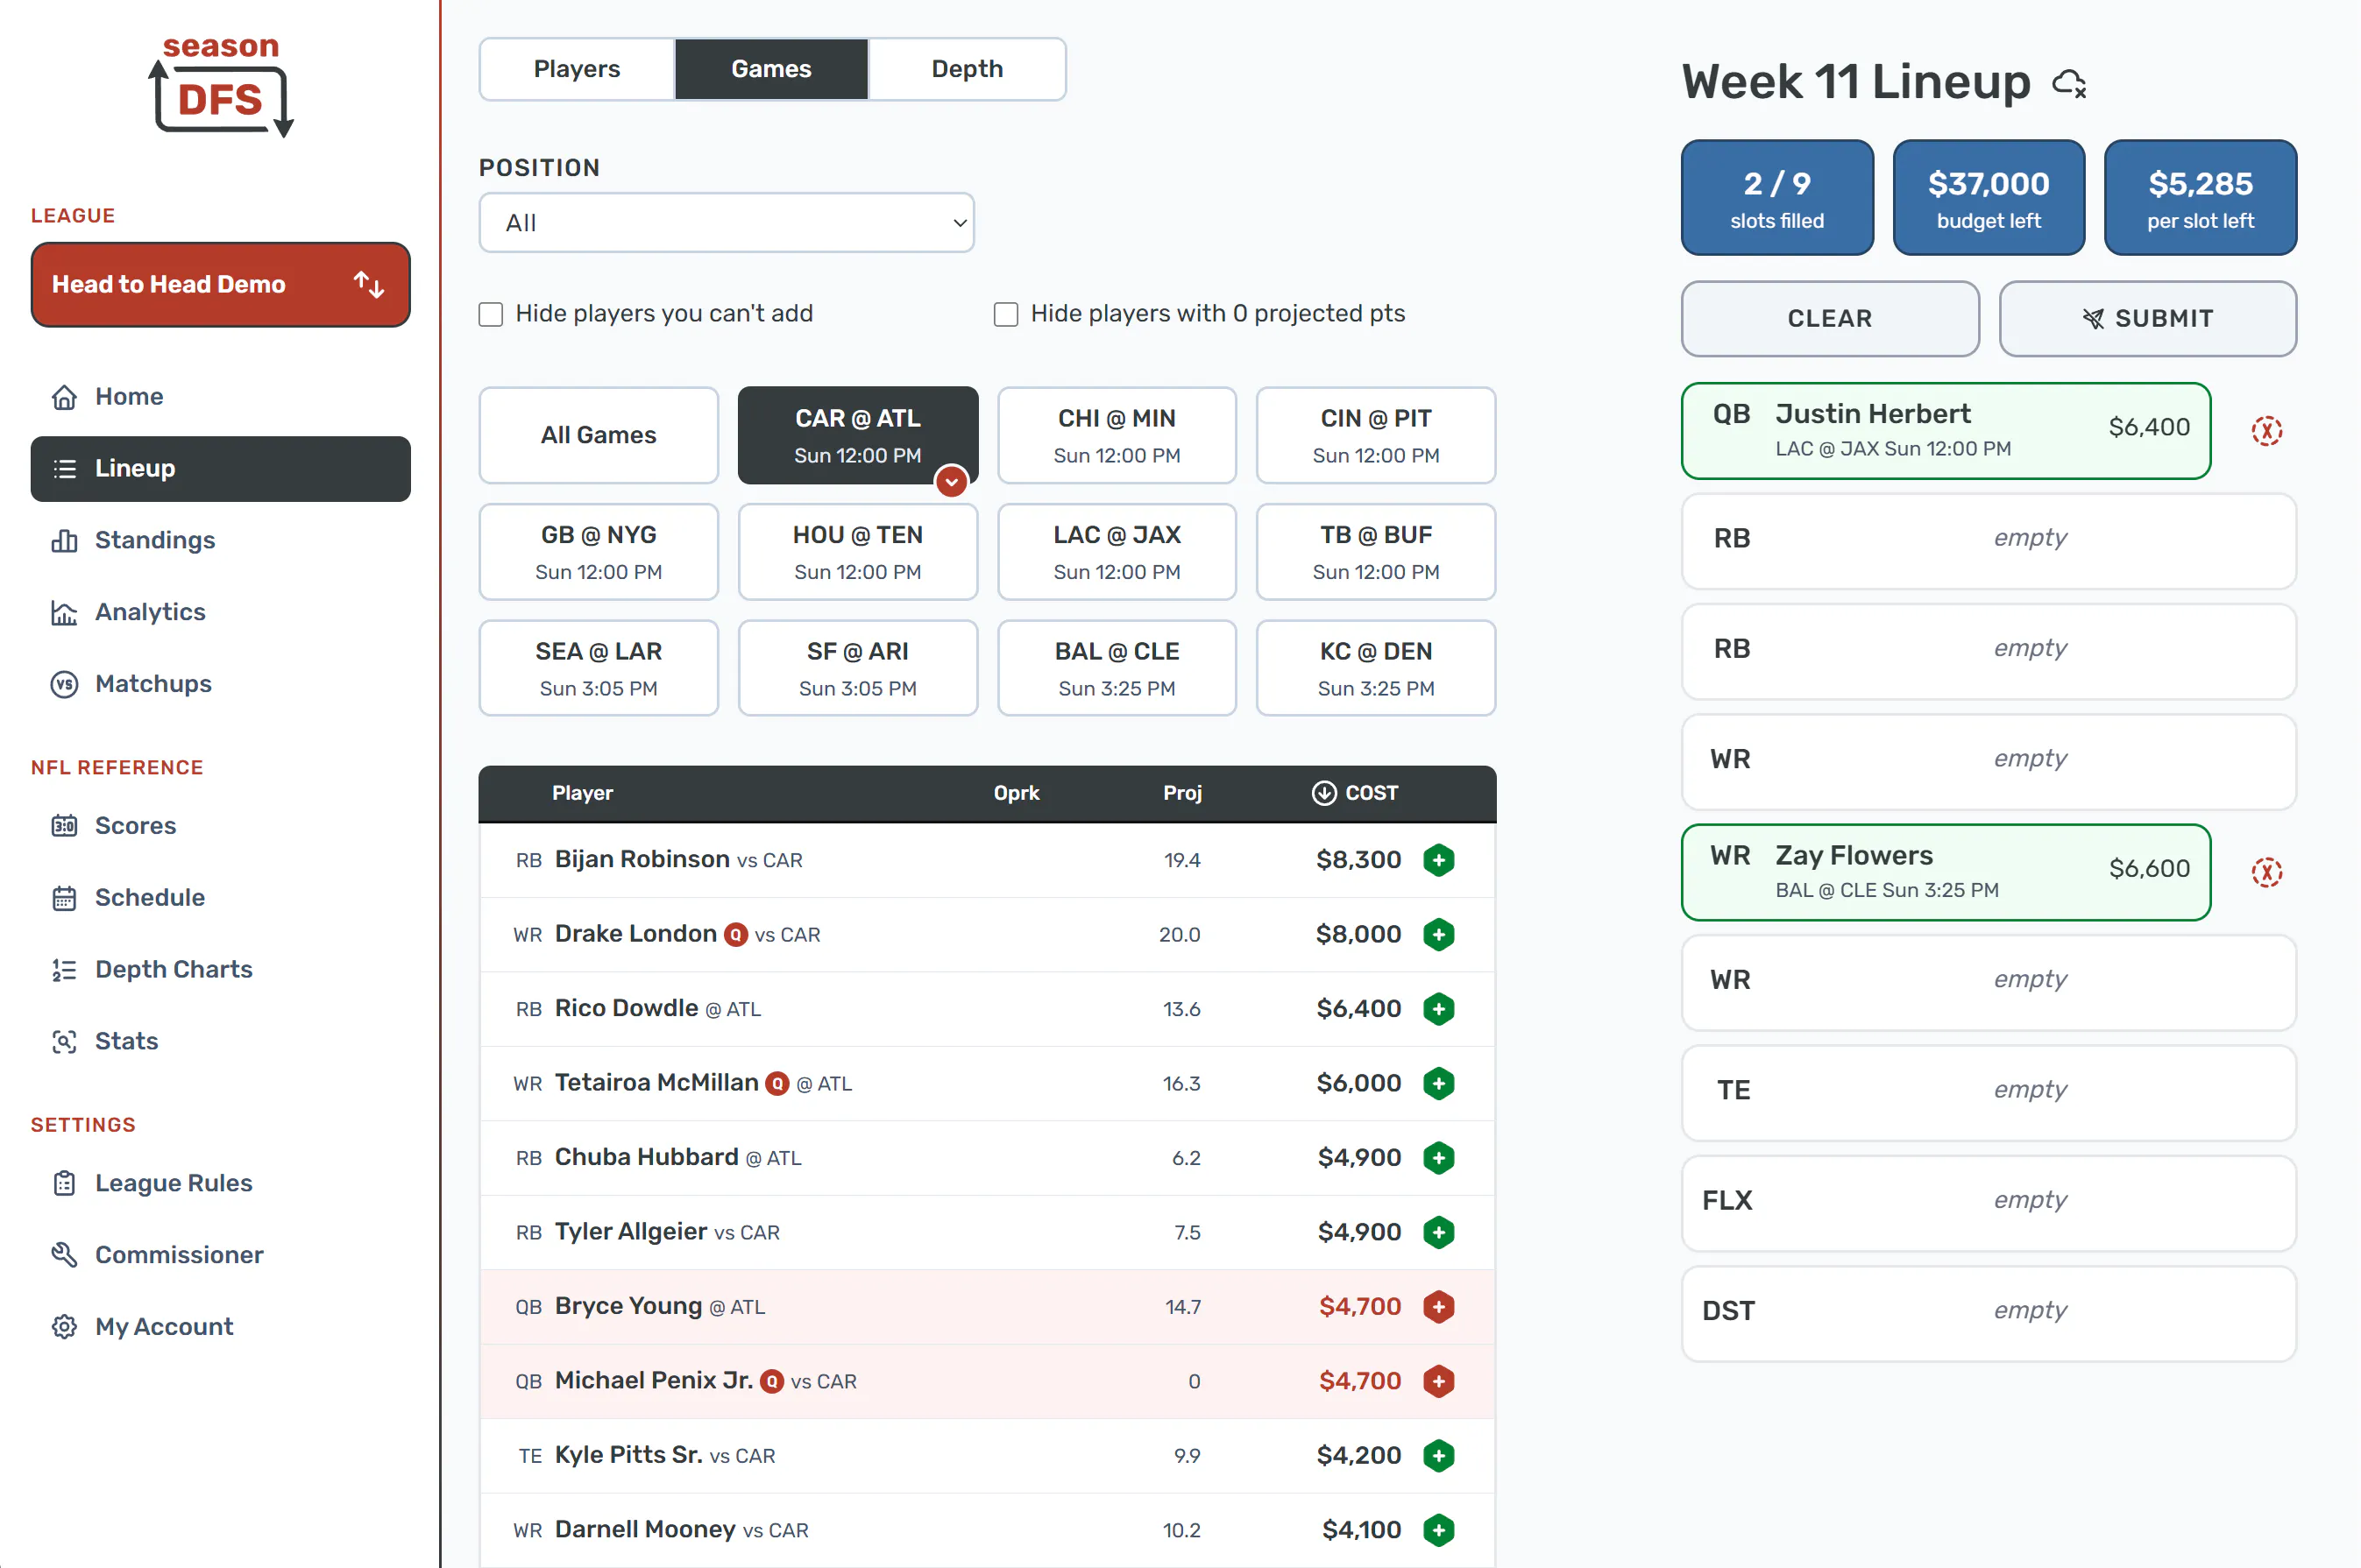Viewport: 2361px width, 1568px height.
Task: Click questionable badge next to Drake London
Action: point(735,935)
